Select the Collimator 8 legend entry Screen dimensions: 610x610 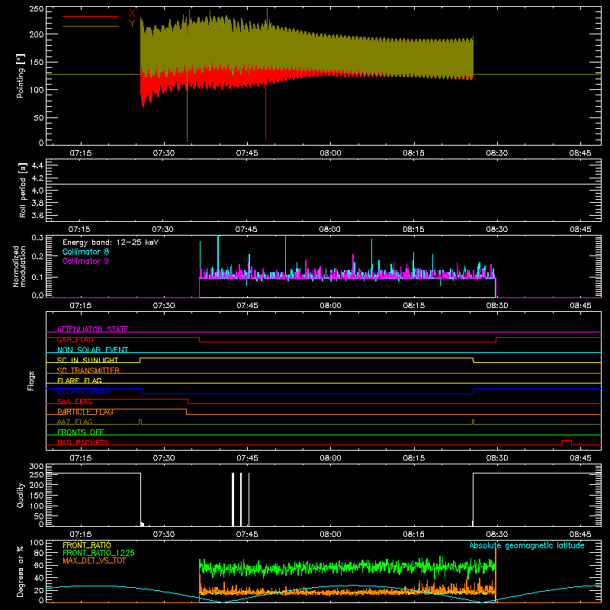click(x=85, y=252)
